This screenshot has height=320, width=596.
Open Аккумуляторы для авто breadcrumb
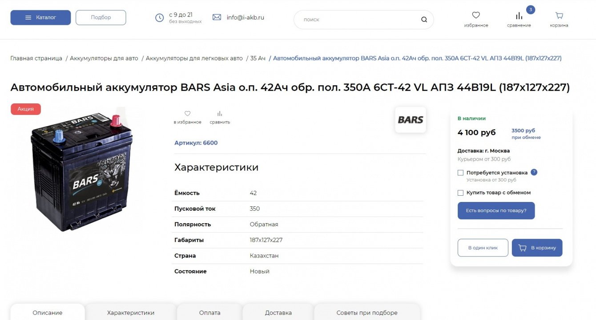coord(104,58)
